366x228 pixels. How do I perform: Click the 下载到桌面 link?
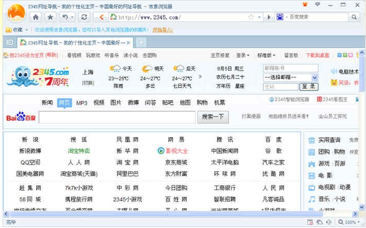coord(318,56)
